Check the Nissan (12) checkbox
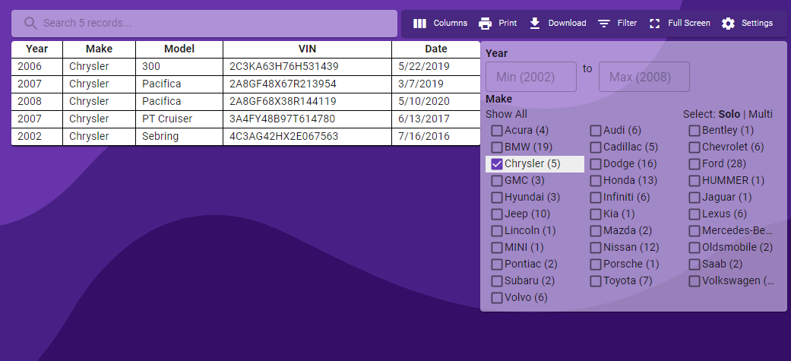 (596, 248)
